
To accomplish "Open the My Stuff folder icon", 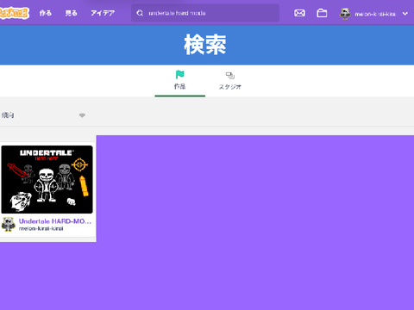I will click(x=322, y=13).
